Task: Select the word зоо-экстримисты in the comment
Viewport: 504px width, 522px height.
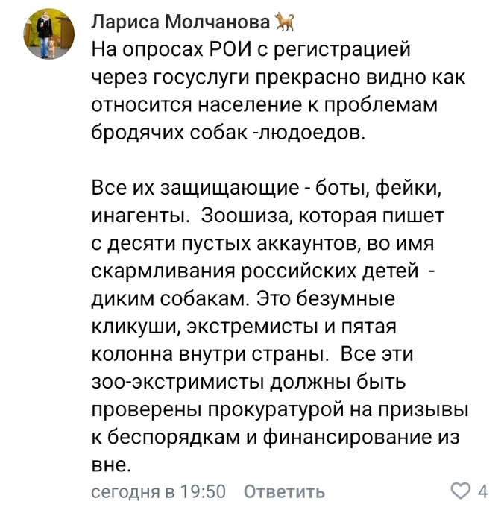Action: coord(178,382)
